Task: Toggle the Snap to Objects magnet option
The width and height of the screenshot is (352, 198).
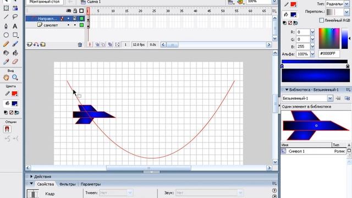Action: (7, 129)
